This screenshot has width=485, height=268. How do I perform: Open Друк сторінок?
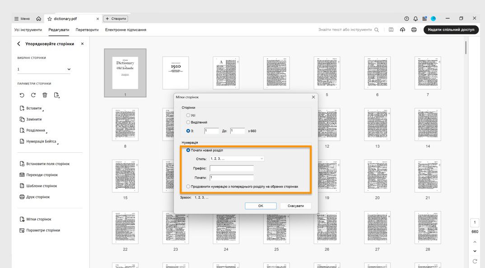pos(35,197)
